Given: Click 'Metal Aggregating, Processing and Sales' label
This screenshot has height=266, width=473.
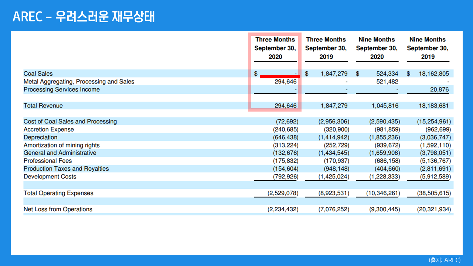Looking at the screenshot, I should pyautogui.click(x=79, y=82).
